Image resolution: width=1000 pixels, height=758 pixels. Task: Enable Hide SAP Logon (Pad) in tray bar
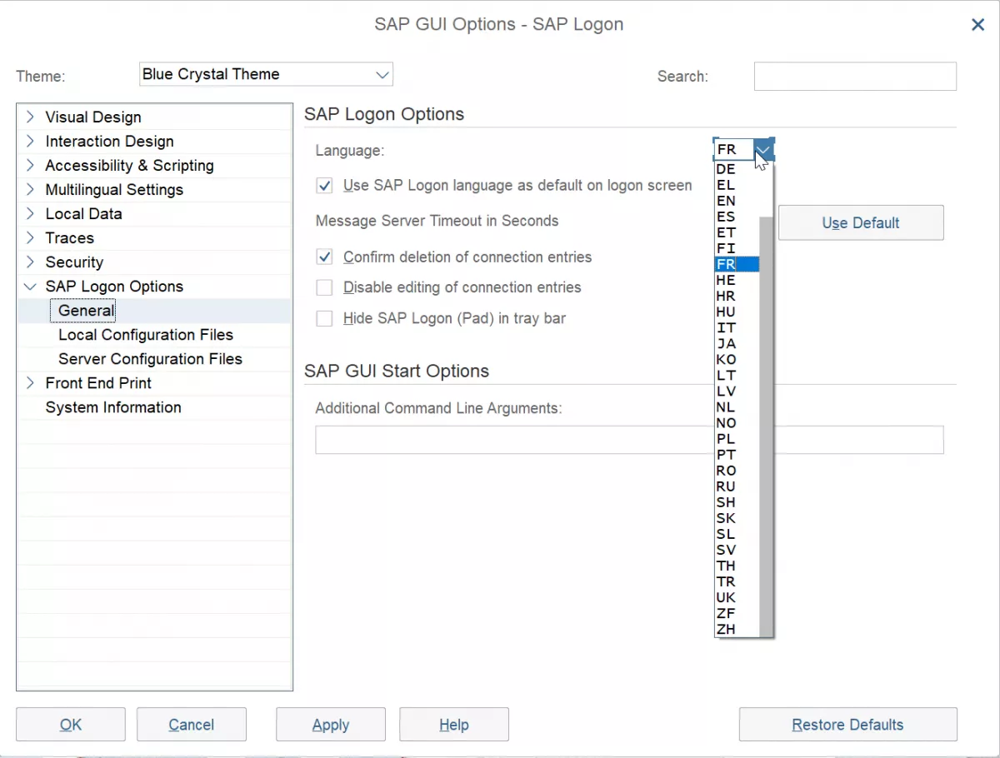[325, 318]
